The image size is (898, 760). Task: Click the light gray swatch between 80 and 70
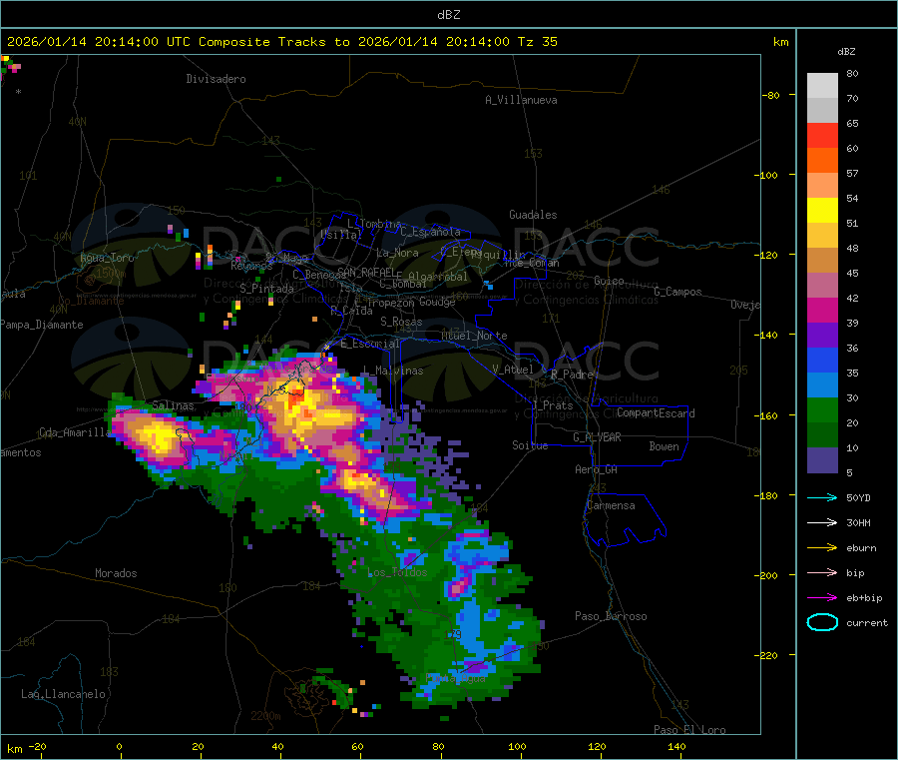point(822,86)
